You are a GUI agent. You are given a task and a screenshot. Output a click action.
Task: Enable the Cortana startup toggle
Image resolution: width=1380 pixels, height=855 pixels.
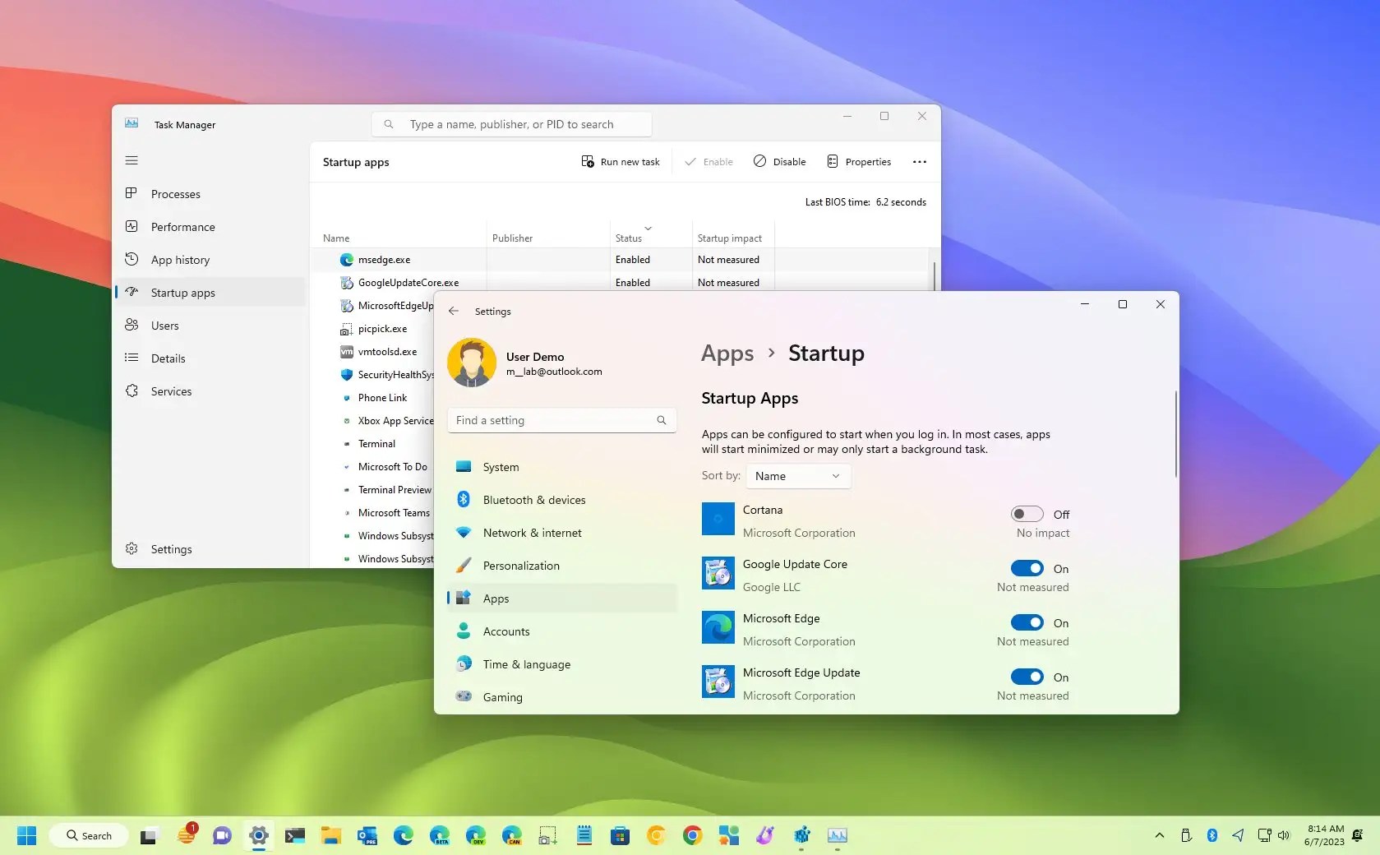click(x=1025, y=514)
